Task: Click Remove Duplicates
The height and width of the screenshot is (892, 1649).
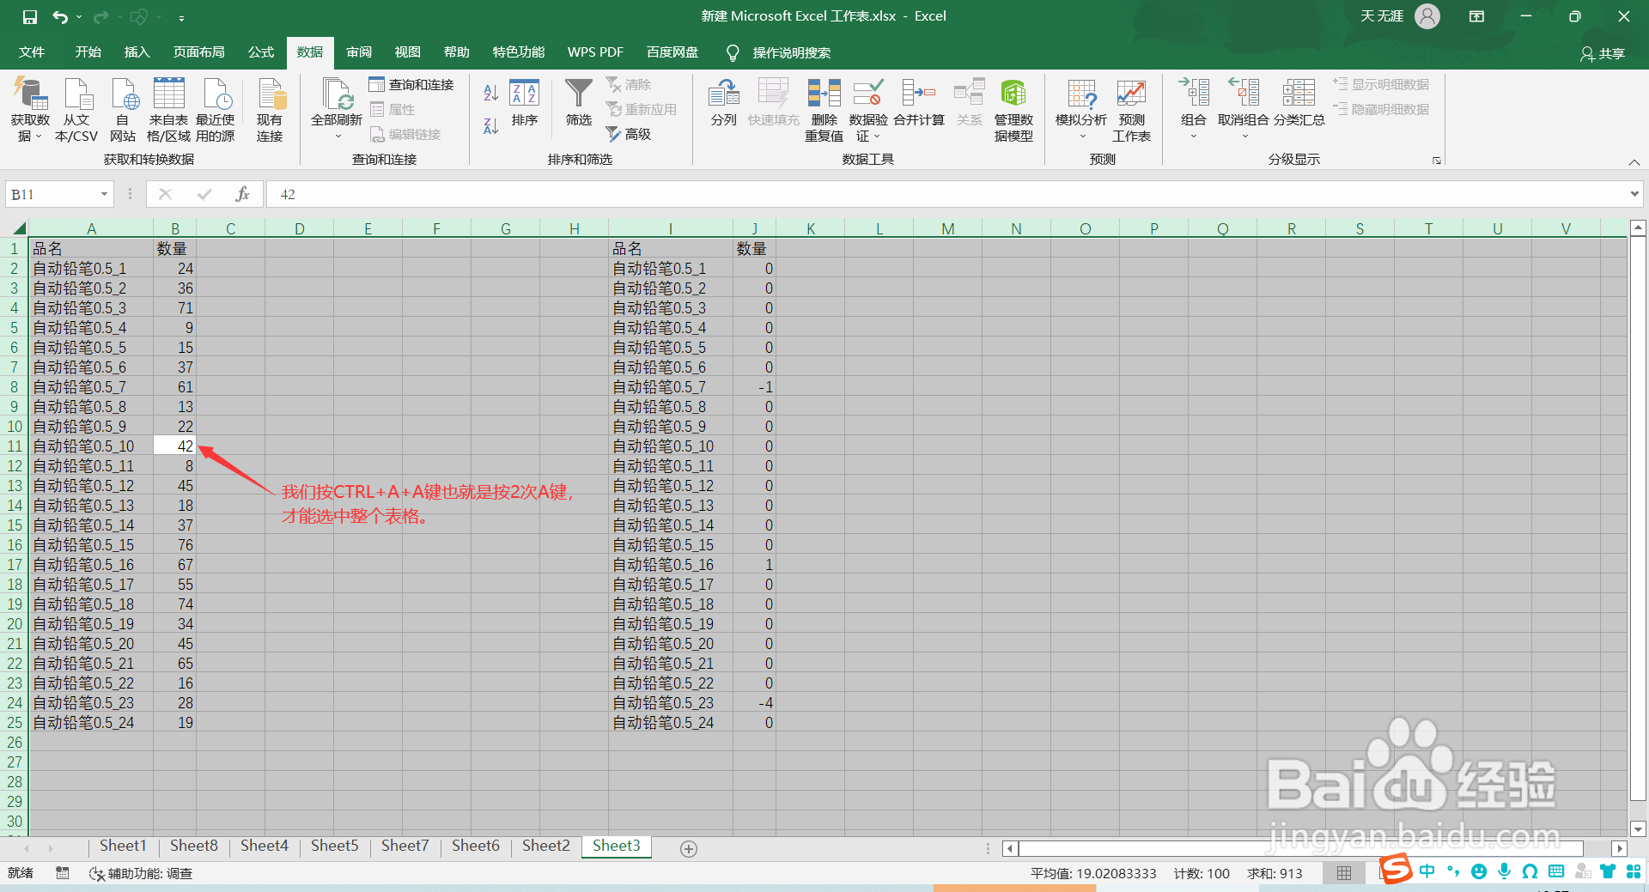Action: [x=824, y=110]
